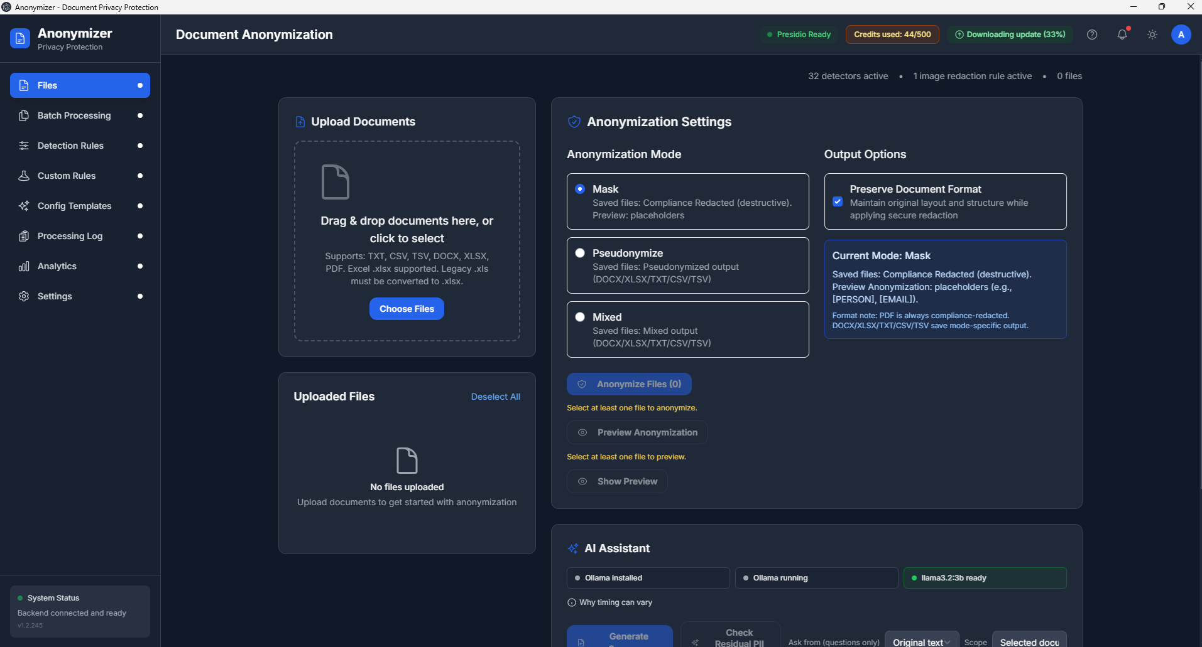Click the System Status panel

[80, 611]
